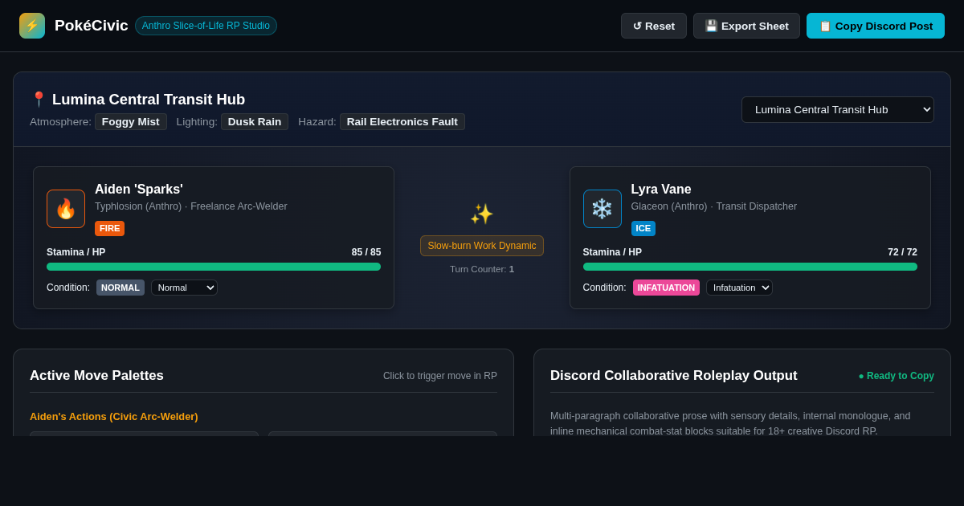Click the Aiden's Actions (Civic Arc-Welder) label

114,417
